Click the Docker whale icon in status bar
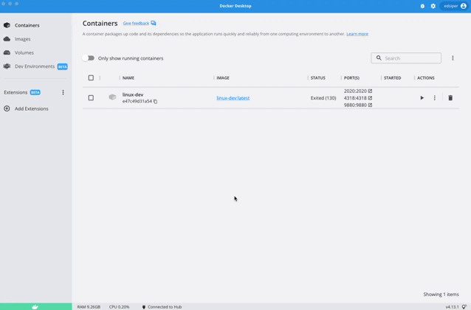The image size is (471, 310). 35,306
